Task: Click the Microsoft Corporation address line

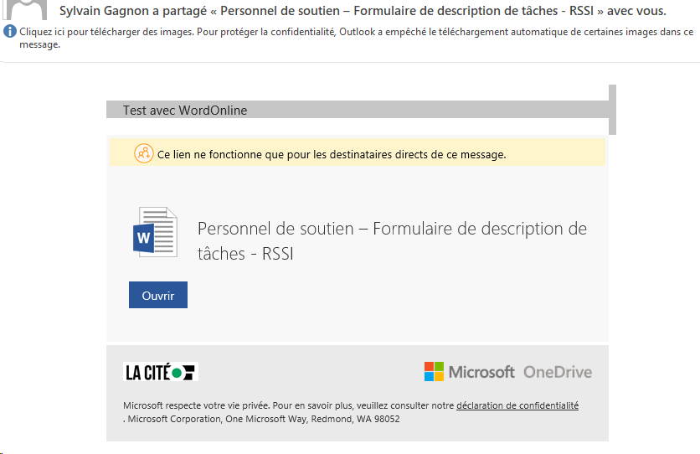Action: [264, 419]
